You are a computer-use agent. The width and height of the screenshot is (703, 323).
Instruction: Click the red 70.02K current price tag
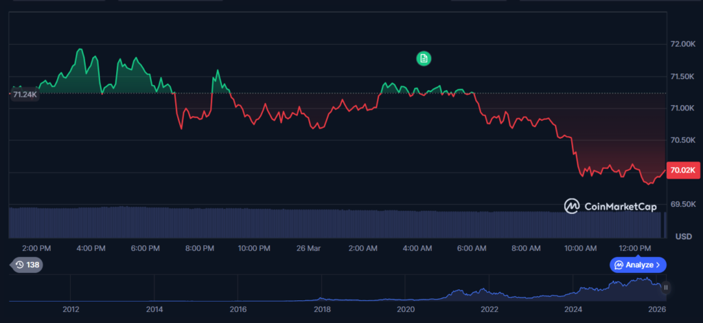683,170
